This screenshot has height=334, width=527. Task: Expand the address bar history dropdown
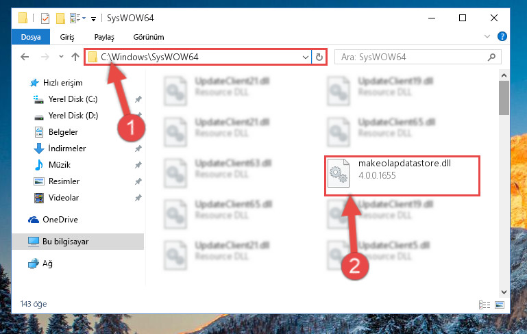pos(305,57)
